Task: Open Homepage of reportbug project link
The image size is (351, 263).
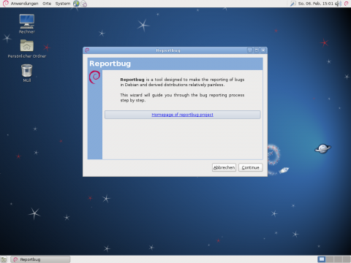Action: (x=182, y=115)
